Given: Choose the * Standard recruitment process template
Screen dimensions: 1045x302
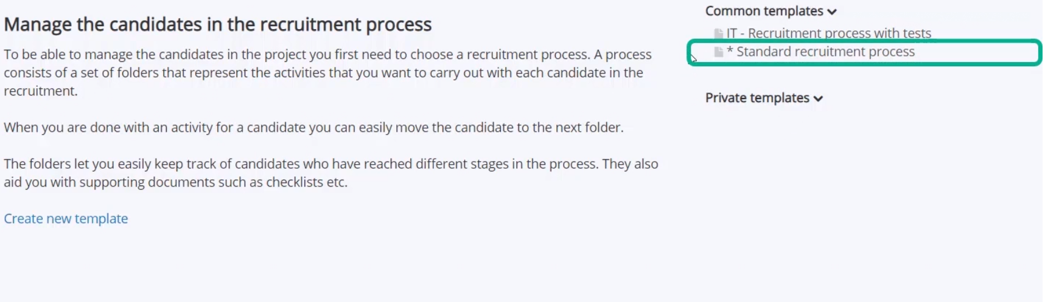Looking at the screenshot, I should point(820,52).
